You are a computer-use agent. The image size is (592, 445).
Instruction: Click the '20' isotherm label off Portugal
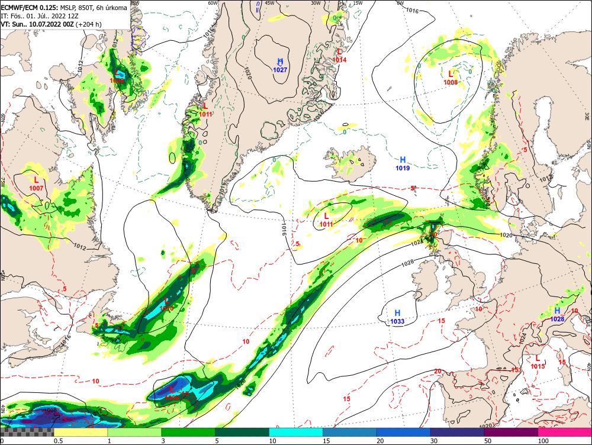[x=437, y=372]
